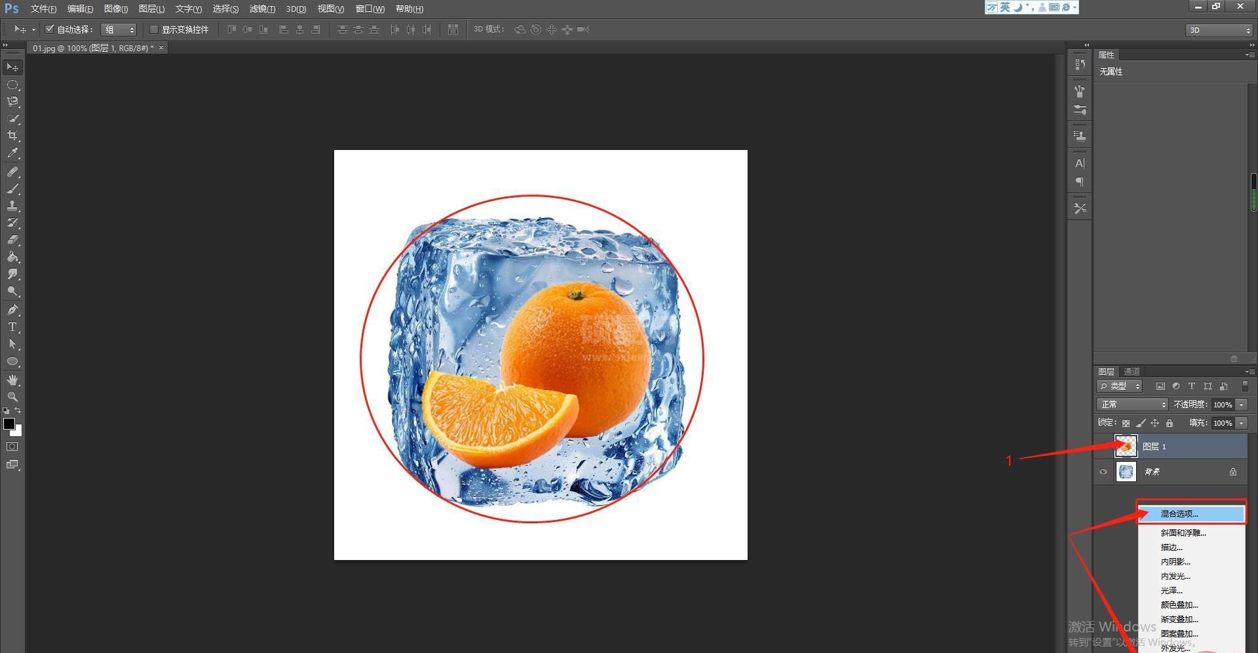
Task: Open the Move tool preset picker arrow
Action: point(33,29)
